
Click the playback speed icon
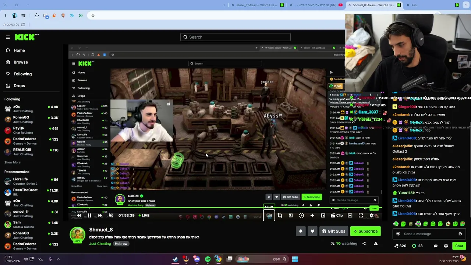click(301, 216)
